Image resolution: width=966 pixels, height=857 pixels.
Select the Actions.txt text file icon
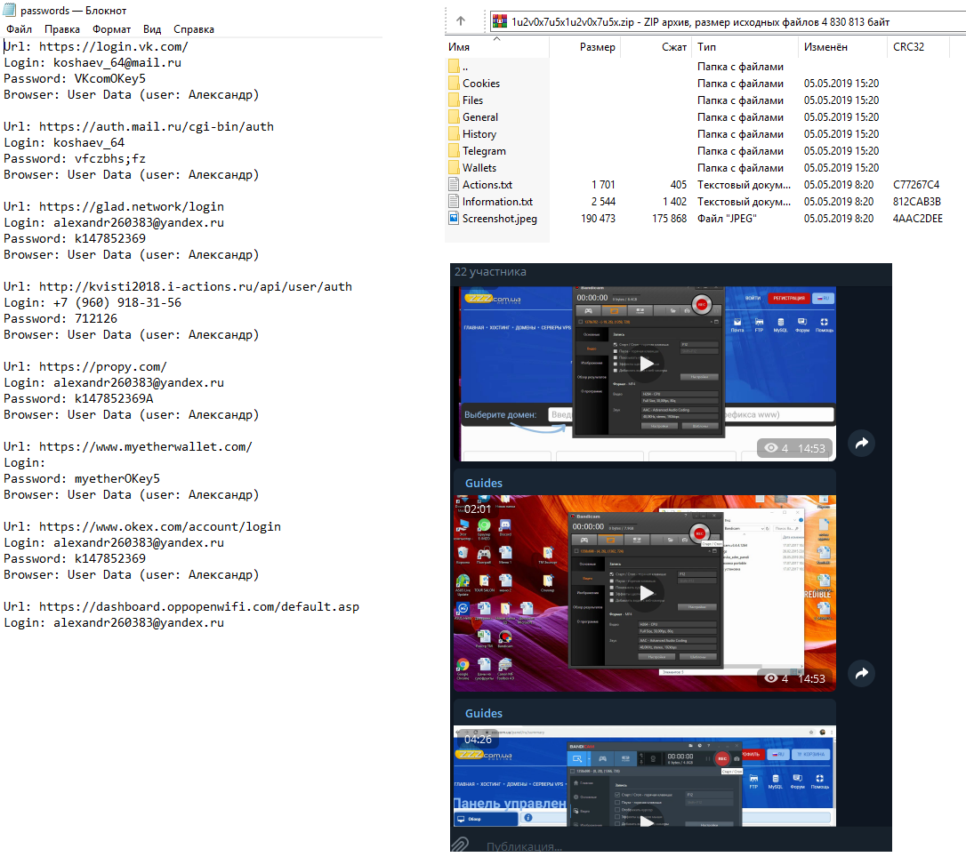point(454,185)
